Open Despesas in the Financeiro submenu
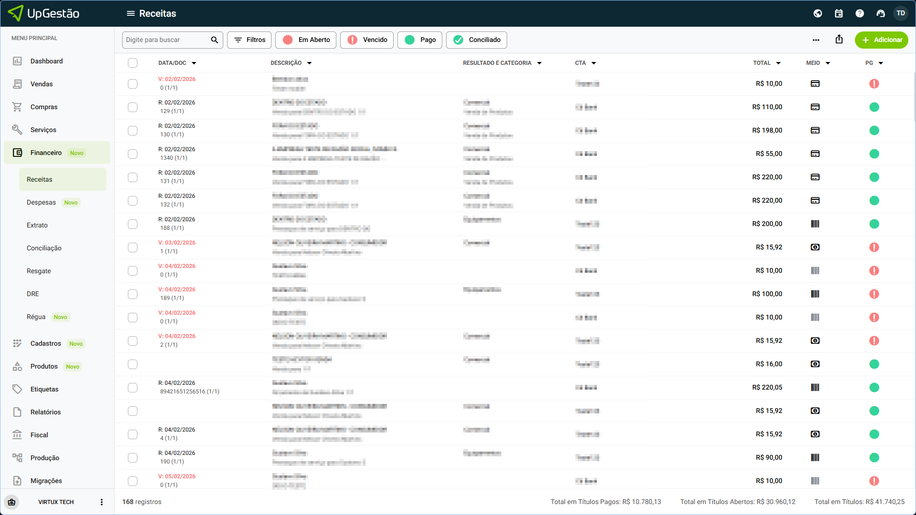916x515 pixels. pos(41,202)
